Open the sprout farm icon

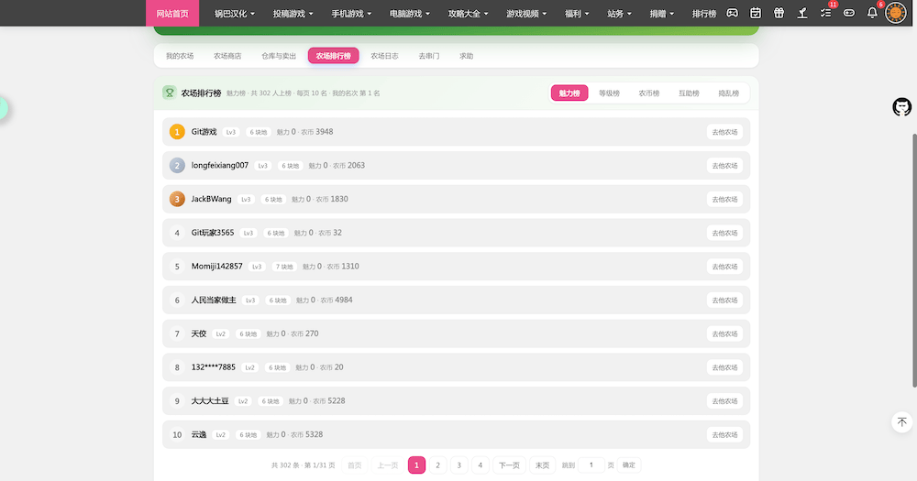(x=801, y=13)
